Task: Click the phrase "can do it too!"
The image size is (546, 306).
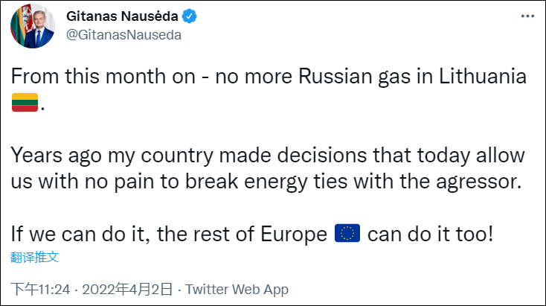Action: pos(430,235)
